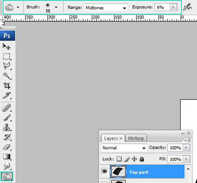The height and width of the screenshot is (183, 197).
Task: Collapse the toolbox with double arrows
Action: 1,28
